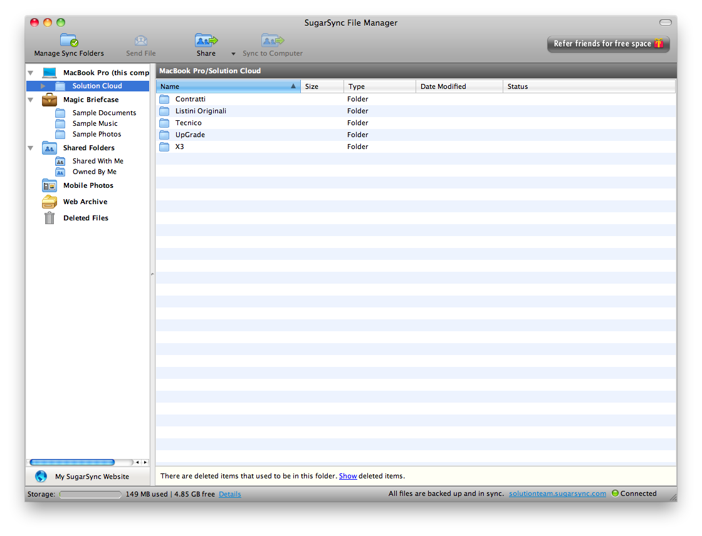Image resolution: width=702 pixels, height=536 pixels.
Task: Select the Tecnico folder row
Action: pyautogui.click(x=416, y=123)
